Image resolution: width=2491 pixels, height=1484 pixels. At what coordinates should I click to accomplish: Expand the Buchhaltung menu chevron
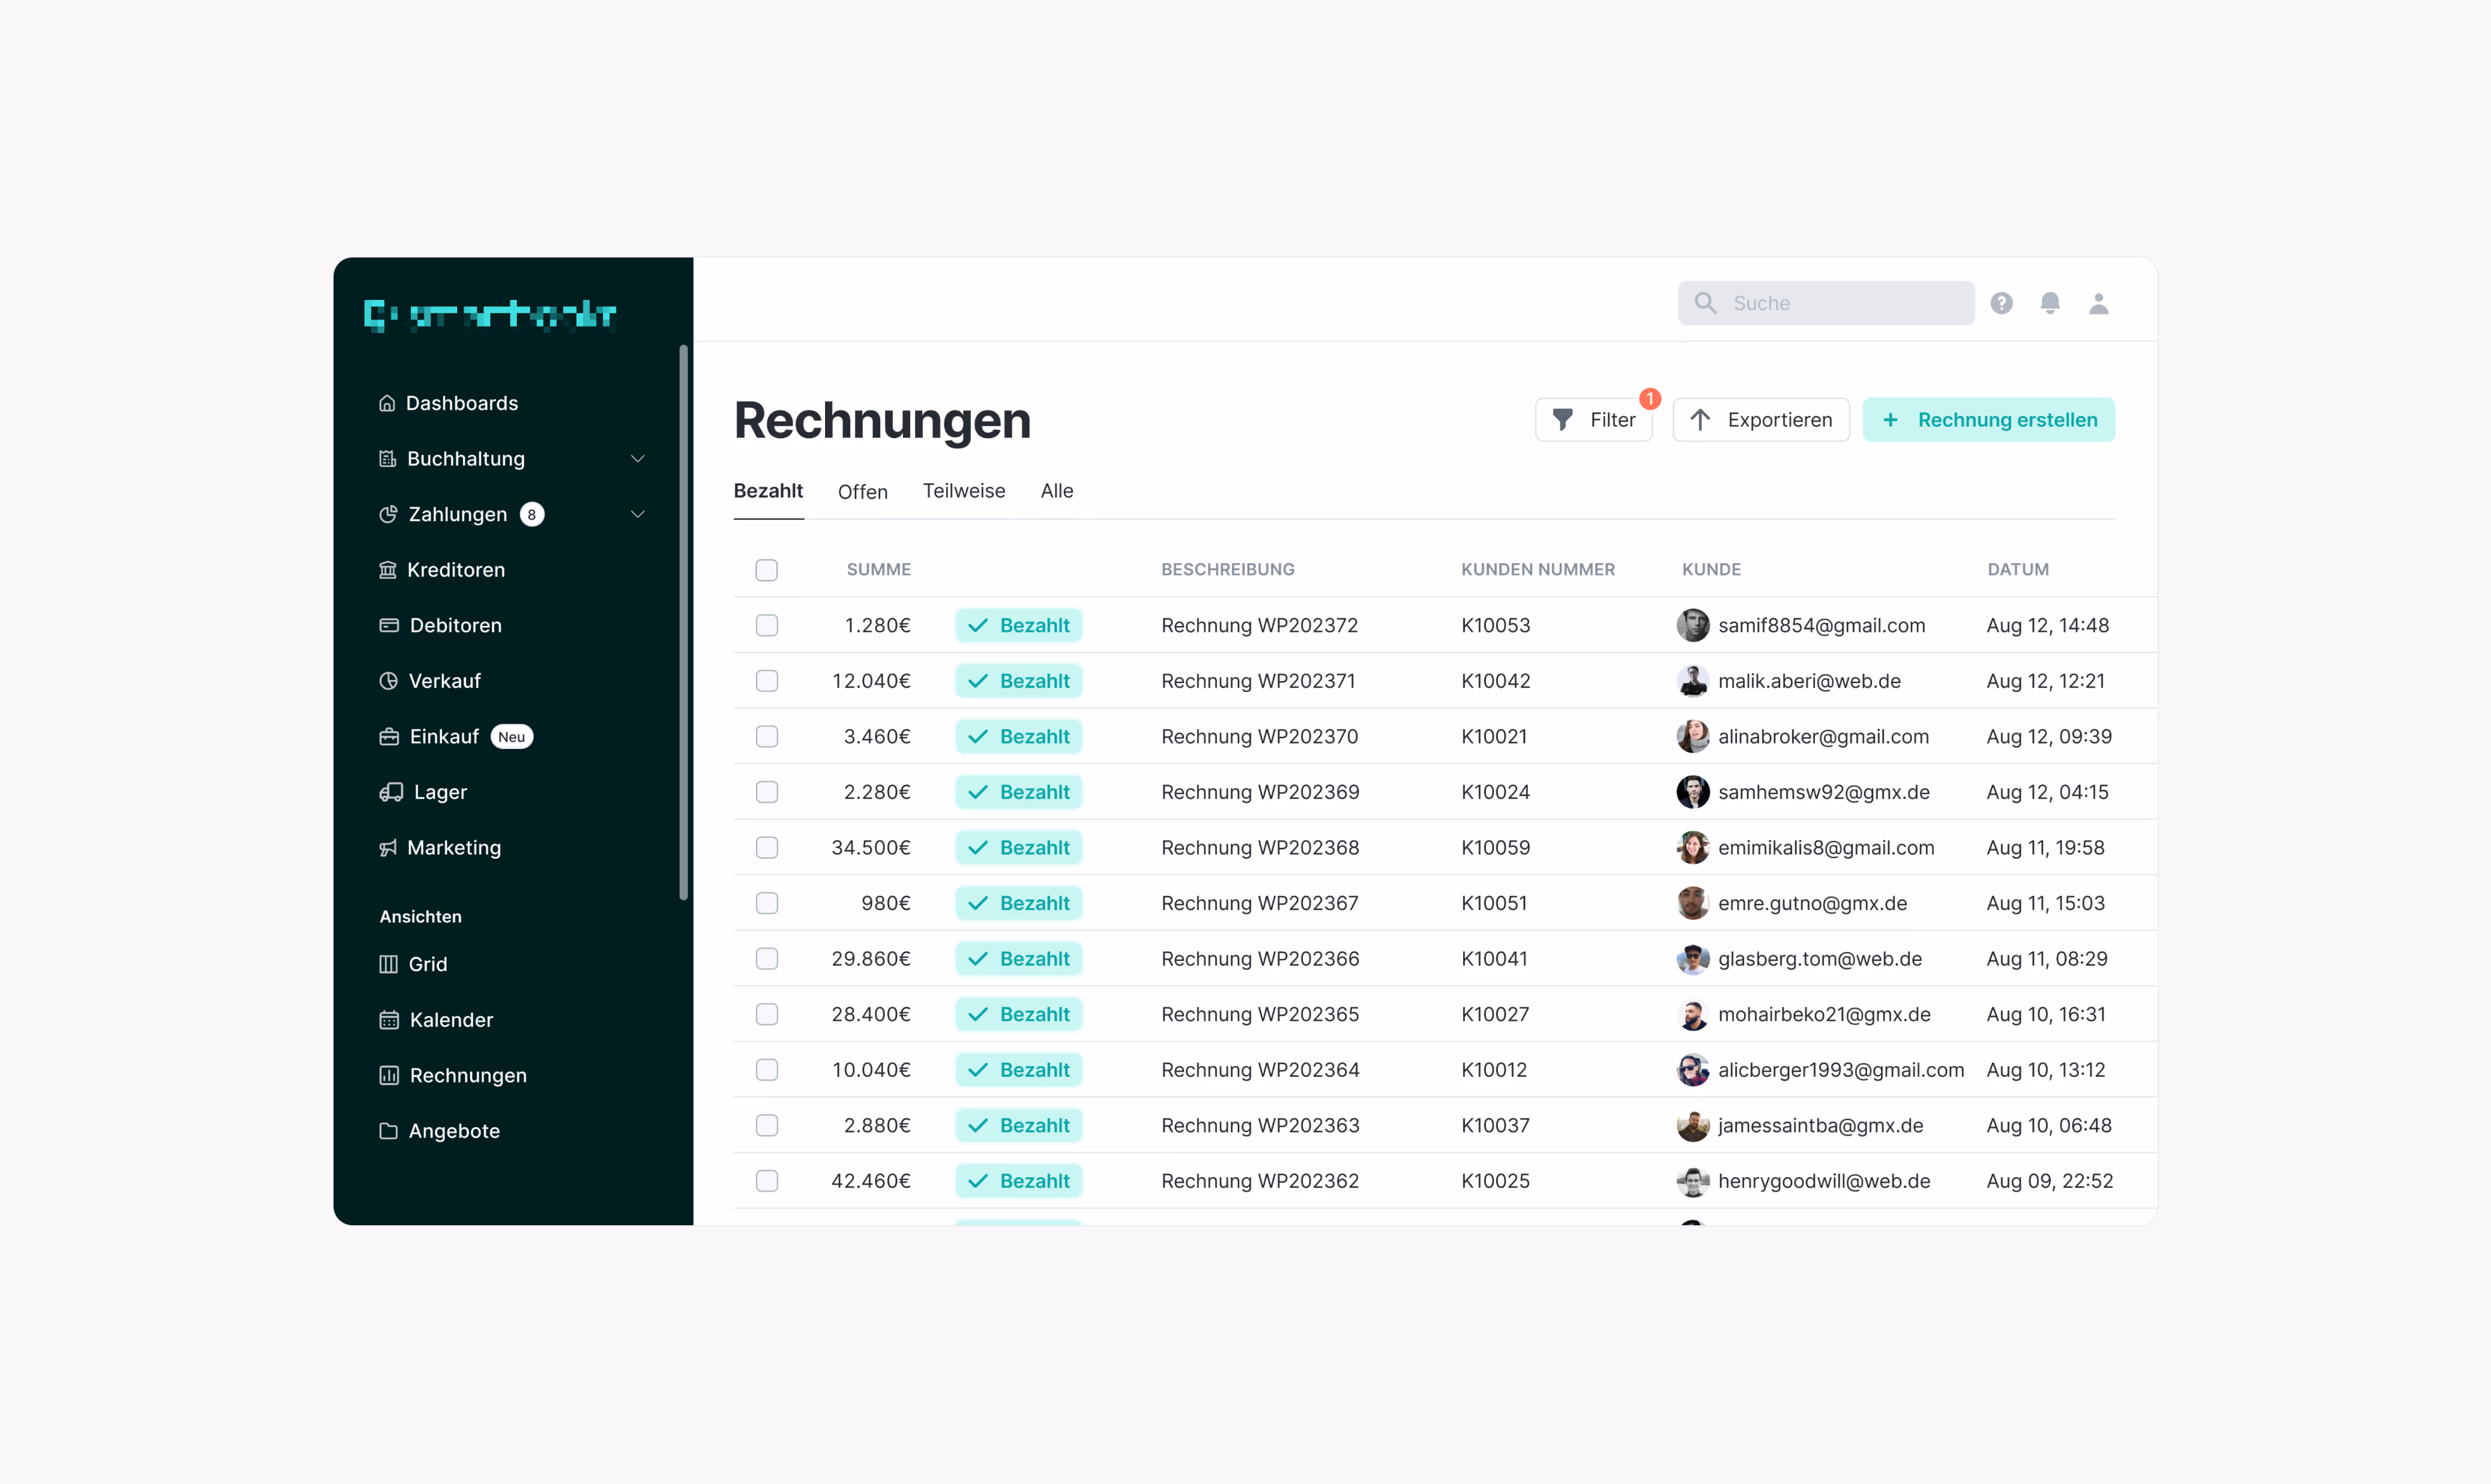[638, 459]
